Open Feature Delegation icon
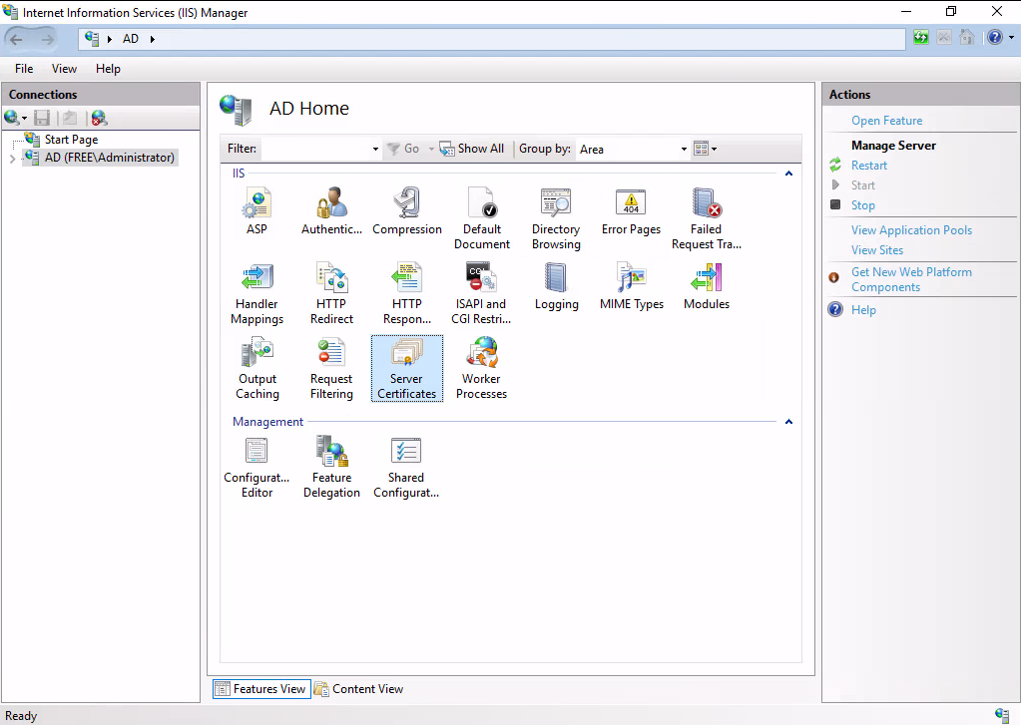The image size is (1021, 725). 331,468
